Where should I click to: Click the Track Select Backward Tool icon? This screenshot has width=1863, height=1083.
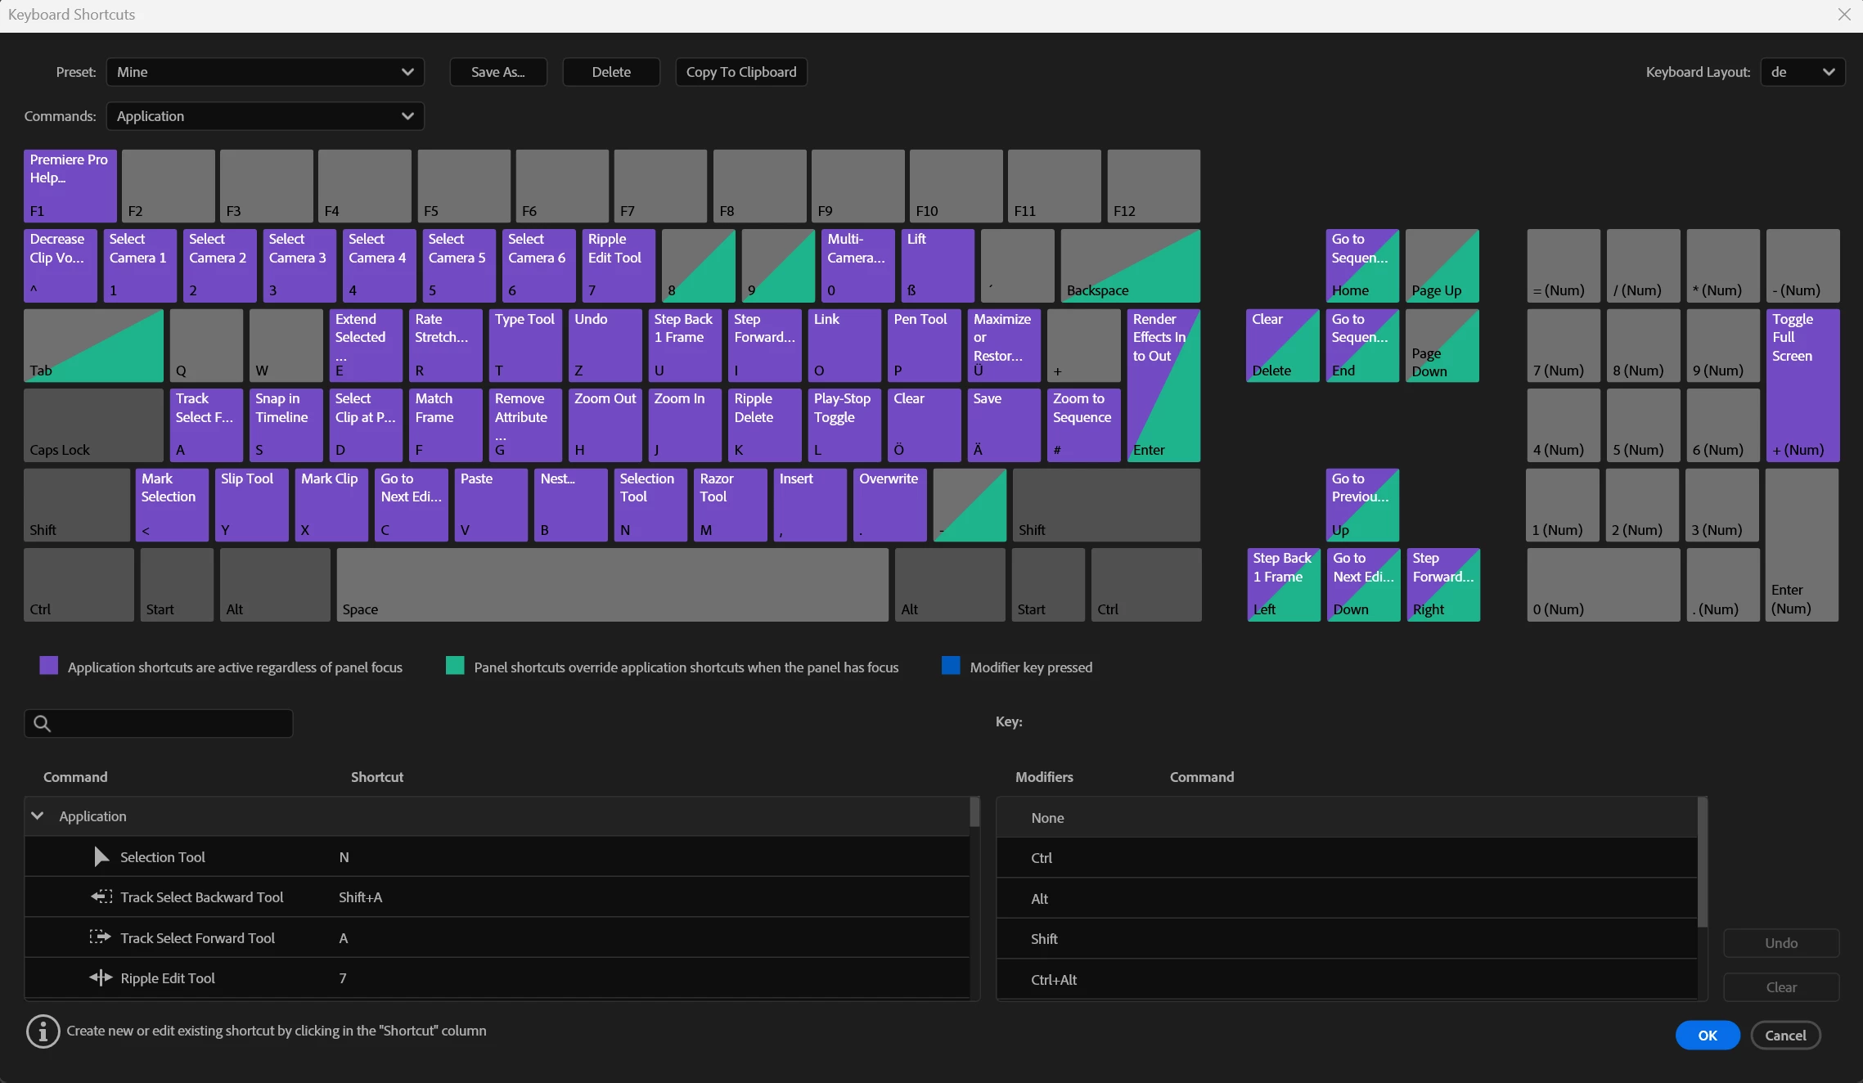[101, 897]
